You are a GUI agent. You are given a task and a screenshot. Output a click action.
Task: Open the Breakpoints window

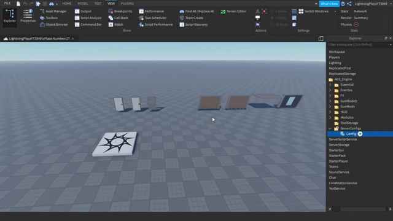pyautogui.click(x=120, y=11)
